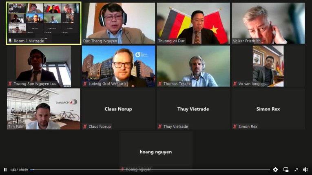The width and height of the screenshot is (312, 175).
Task: Click the Thuong vu Duc name label
Action: 171,41
